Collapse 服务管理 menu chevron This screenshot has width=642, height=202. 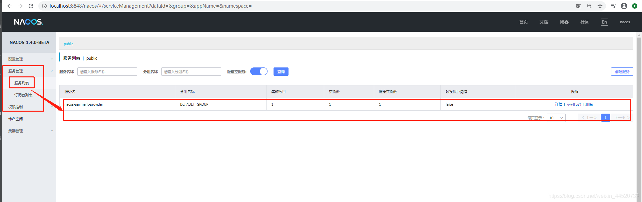click(x=52, y=71)
